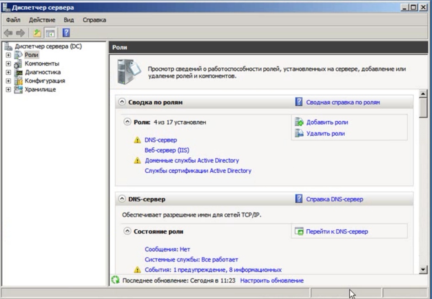The image size is (432, 299).
Task: Click the help icon beside Справка DNS-сервер
Action: point(299,199)
